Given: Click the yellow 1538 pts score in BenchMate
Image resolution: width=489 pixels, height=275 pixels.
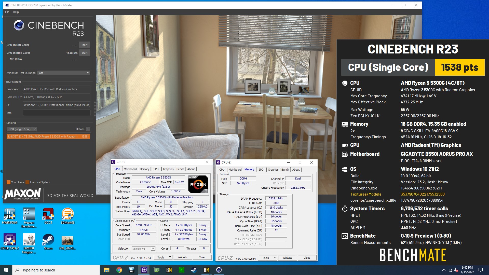Looking at the screenshot, I should (460, 67).
